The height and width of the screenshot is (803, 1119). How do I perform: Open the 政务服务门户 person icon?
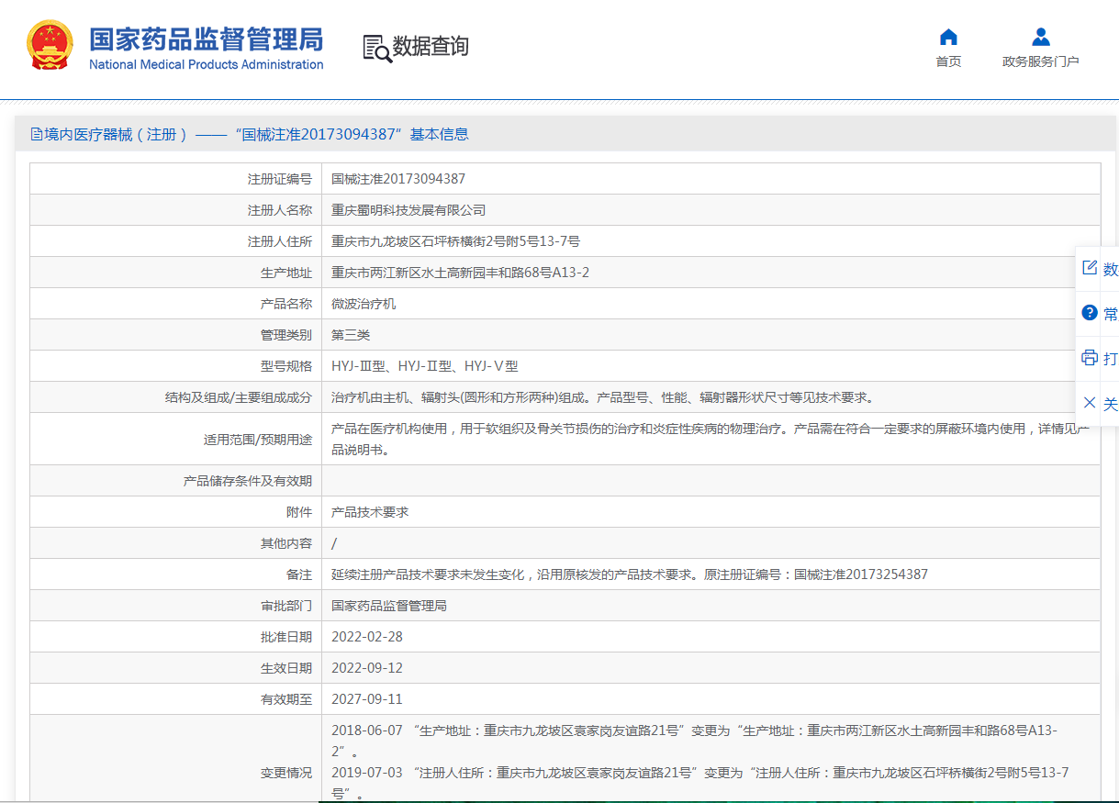point(1040,37)
